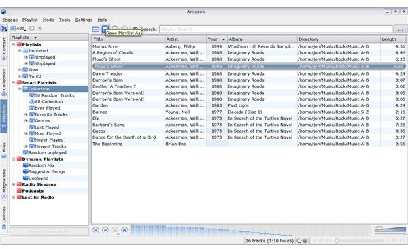Image resolution: width=408 pixels, height=249 pixels.
Task: Switch to the Devices sidebar tab
Action: pyautogui.click(x=4, y=217)
